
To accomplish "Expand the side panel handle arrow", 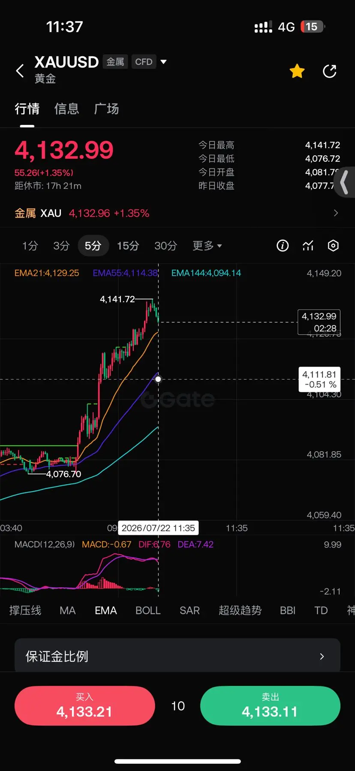I will pyautogui.click(x=344, y=182).
